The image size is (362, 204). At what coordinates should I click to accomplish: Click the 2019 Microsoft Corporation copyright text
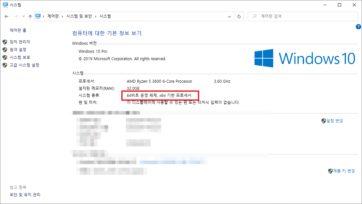[x=122, y=59]
